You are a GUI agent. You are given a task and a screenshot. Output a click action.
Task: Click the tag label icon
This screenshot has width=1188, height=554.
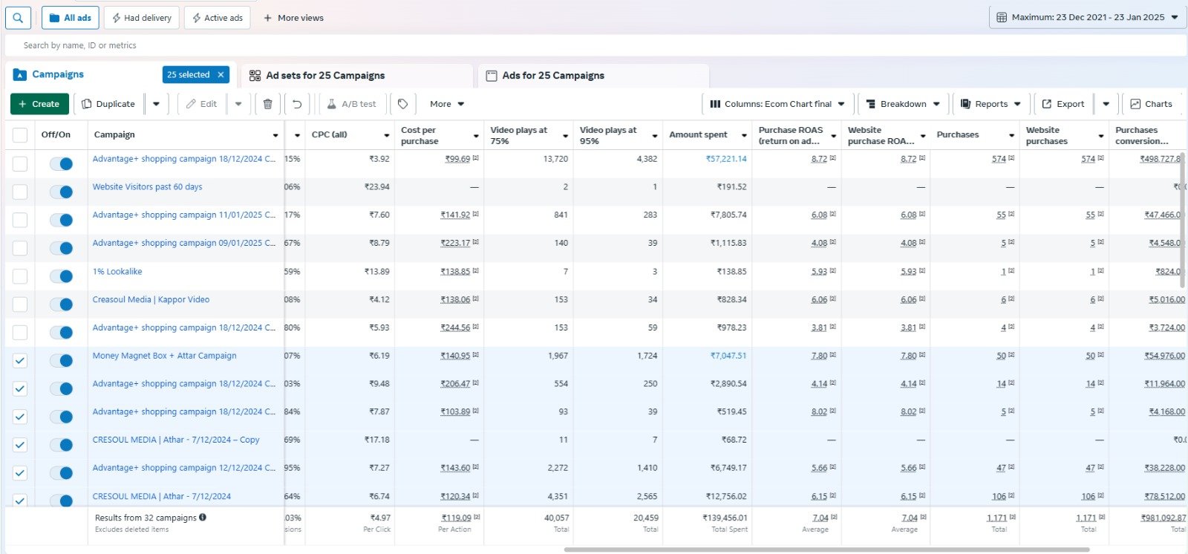(x=402, y=104)
